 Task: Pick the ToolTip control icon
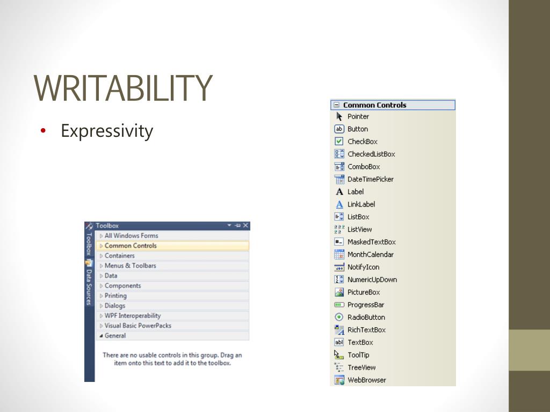pyautogui.click(x=339, y=355)
